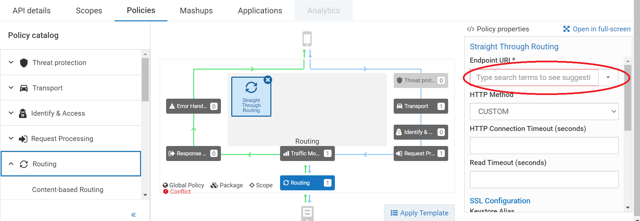This screenshot has width=640, height=221.
Task: Click the Threat protection shield icon in catalog
Action: (24, 63)
